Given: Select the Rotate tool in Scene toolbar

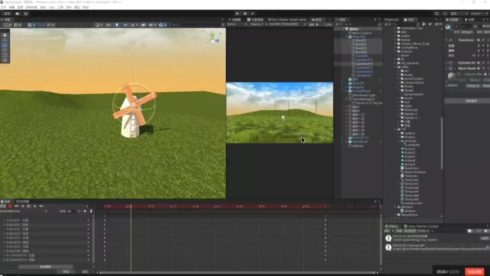Looking at the screenshot, I should point(5,45).
